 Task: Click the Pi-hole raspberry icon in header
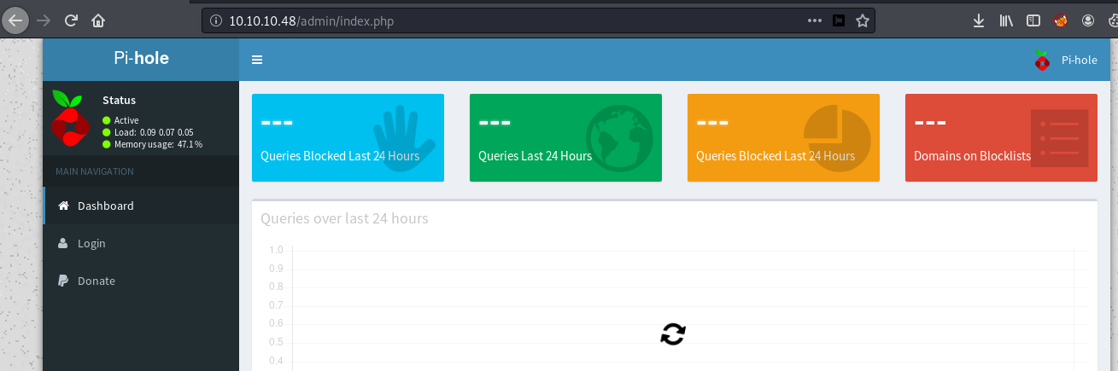(1041, 60)
